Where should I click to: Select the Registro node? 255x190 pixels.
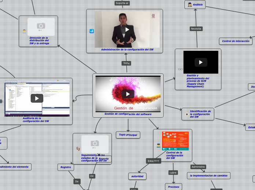(x=66, y=167)
